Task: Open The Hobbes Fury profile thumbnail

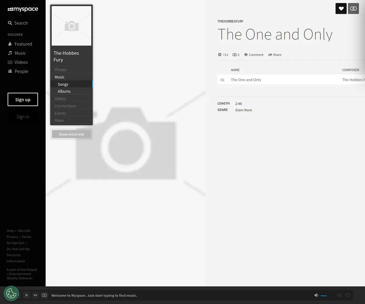Action: pyautogui.click(x=71, y=26)
